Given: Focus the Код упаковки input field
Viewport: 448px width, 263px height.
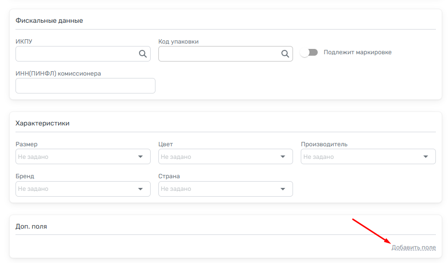Looking at the screenshot, I should 218,54.
